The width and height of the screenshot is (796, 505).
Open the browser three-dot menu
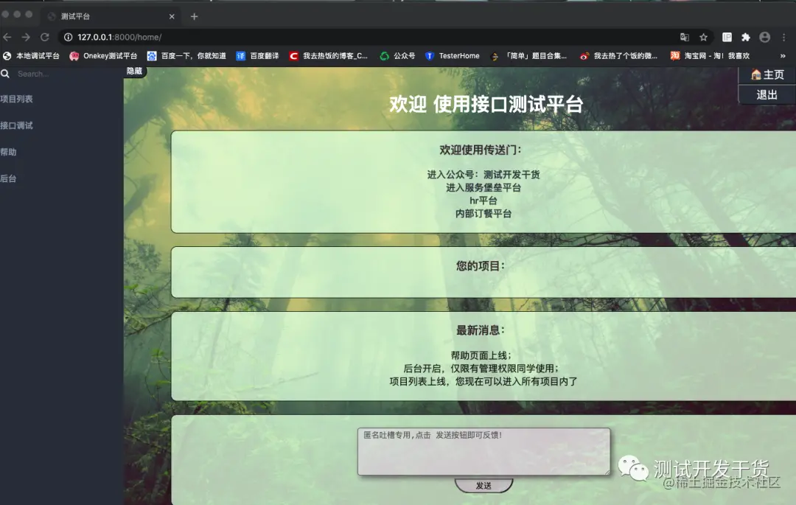point(783,36)
